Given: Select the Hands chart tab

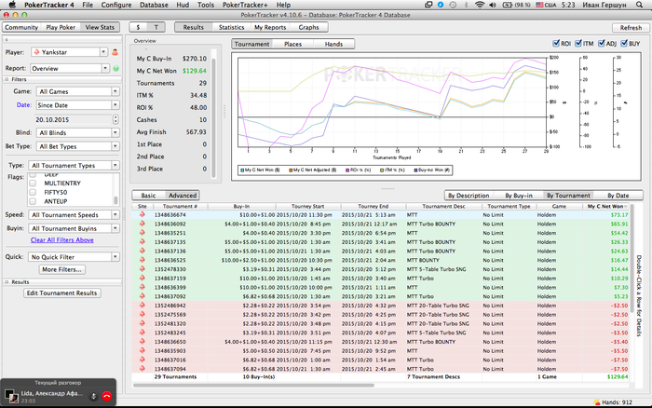Looking at the screenshot, I should tap(333, 44).
